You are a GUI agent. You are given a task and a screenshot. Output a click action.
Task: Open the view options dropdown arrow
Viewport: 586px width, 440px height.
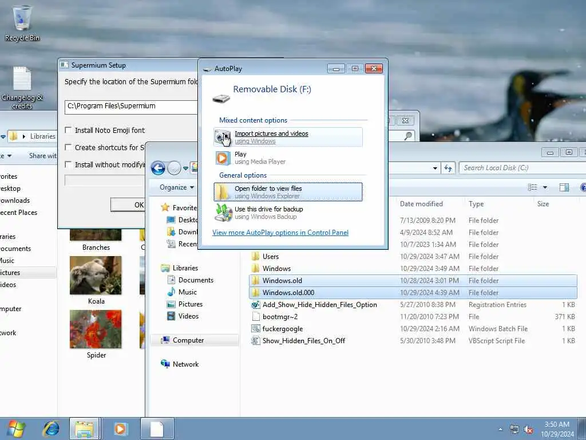coord(545,187)
